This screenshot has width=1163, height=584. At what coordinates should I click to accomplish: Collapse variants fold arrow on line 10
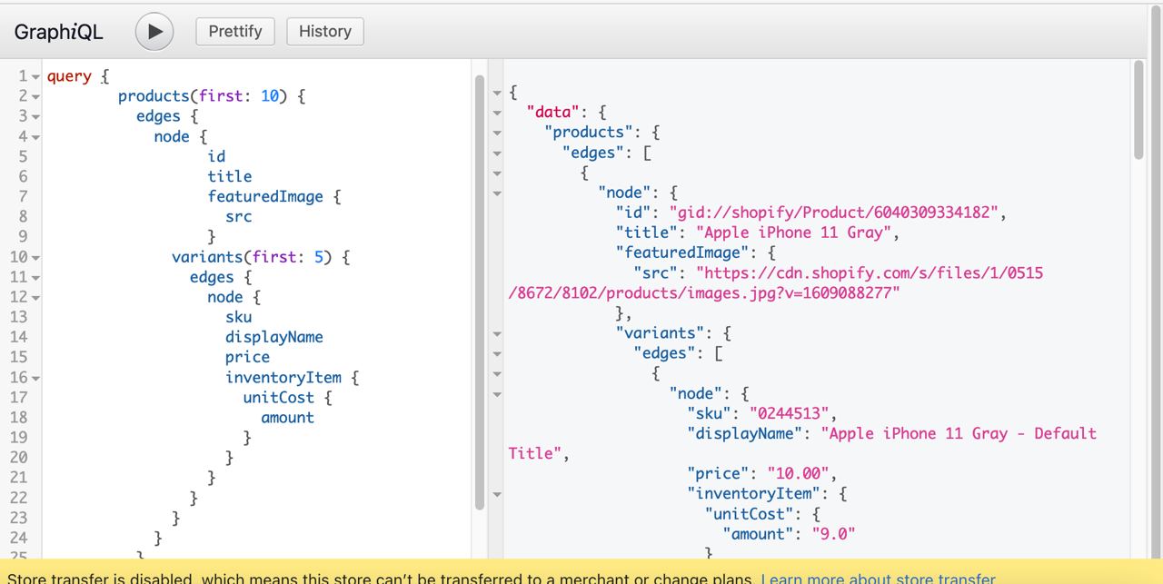[35, 258]
